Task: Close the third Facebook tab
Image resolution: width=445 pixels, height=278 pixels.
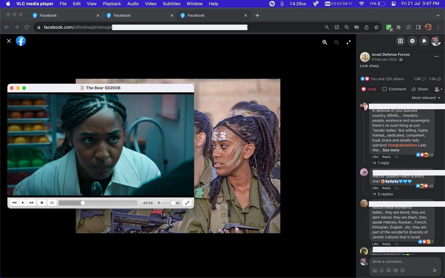Action: coord(246,15)
